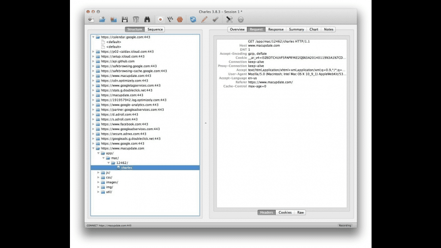The width and height of the screenshot is (441, 248).
Task: Switch to the Response tab
Action: tap(276, 29)
